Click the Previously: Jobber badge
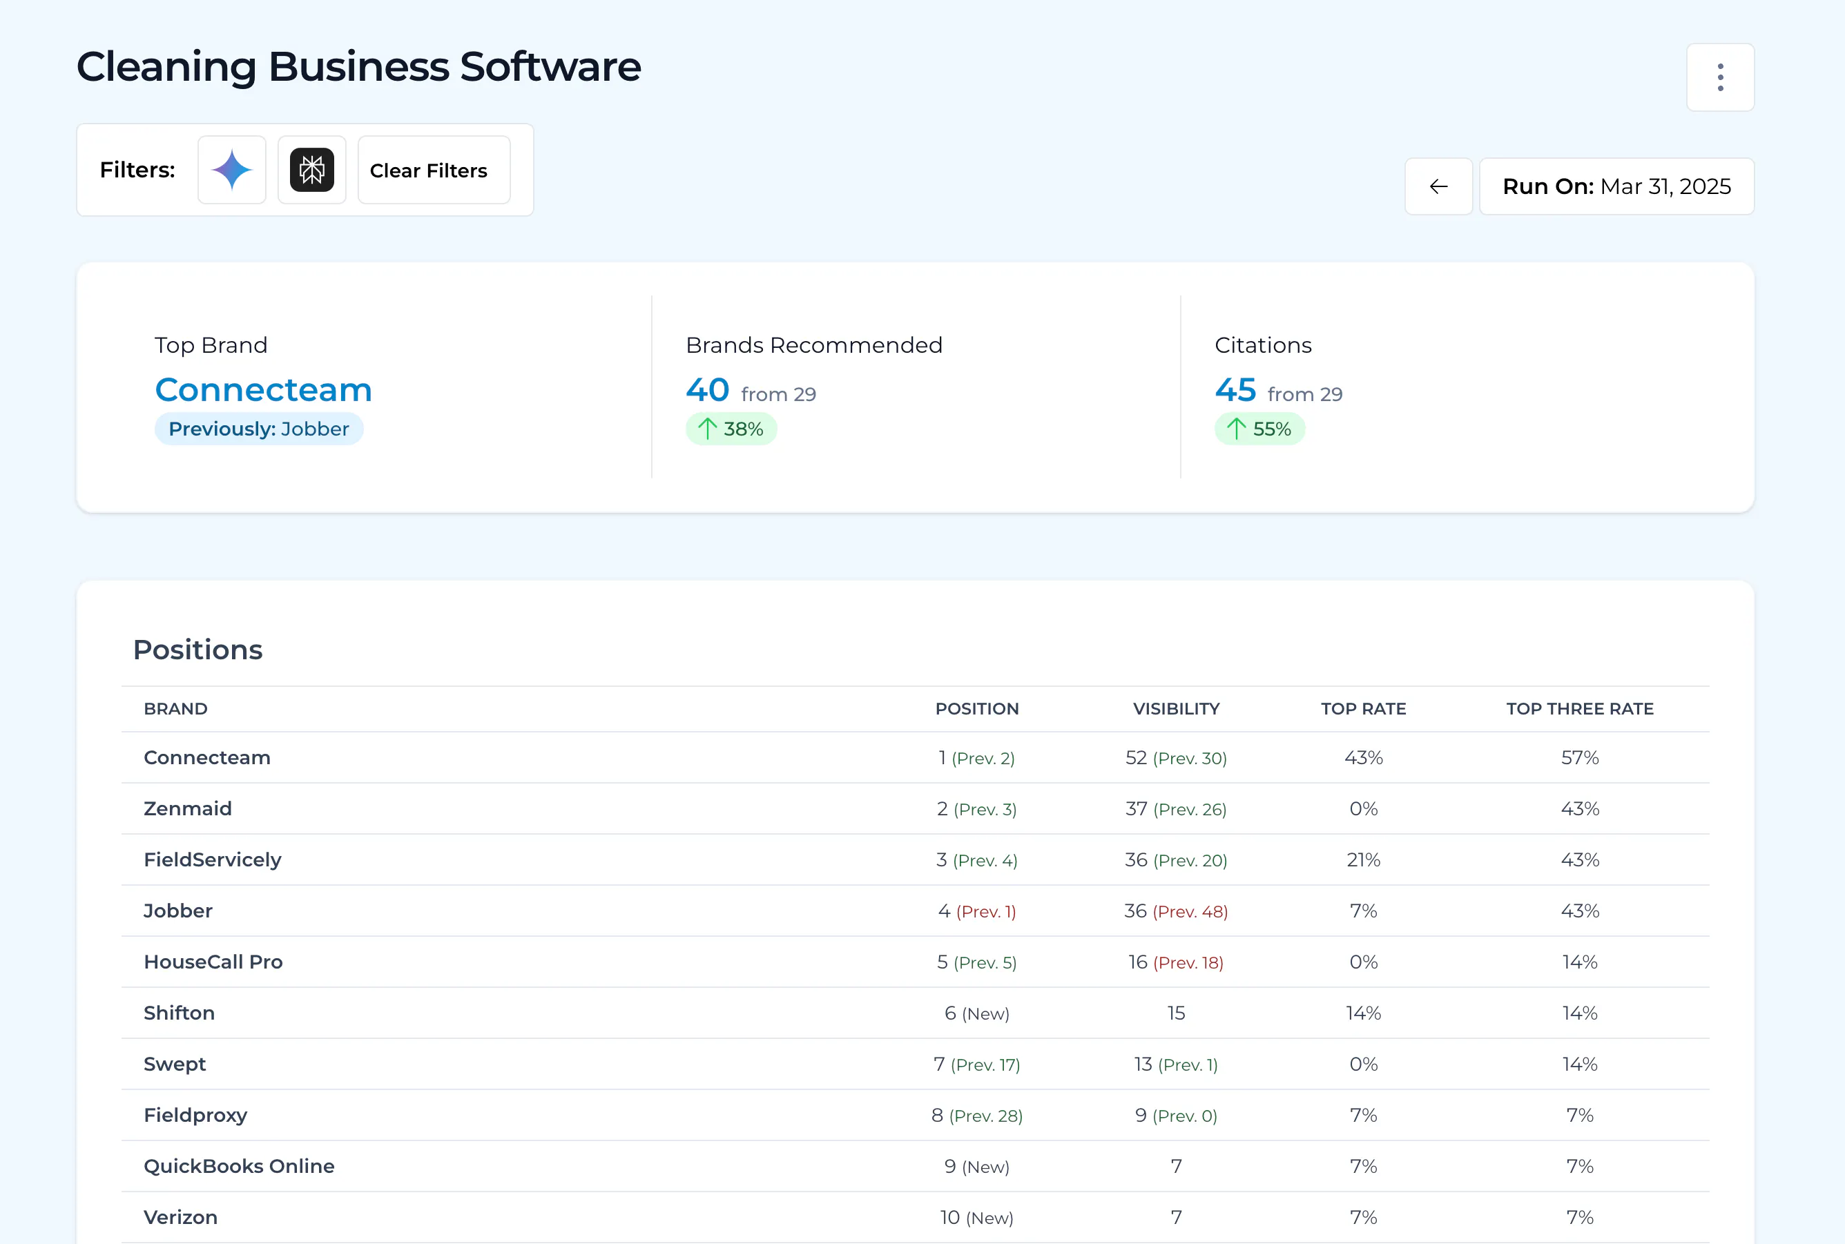 tap(259, 429)
